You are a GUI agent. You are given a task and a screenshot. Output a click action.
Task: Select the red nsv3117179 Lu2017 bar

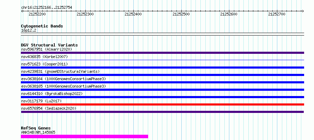pyautogui.click(x=162, y=104)
